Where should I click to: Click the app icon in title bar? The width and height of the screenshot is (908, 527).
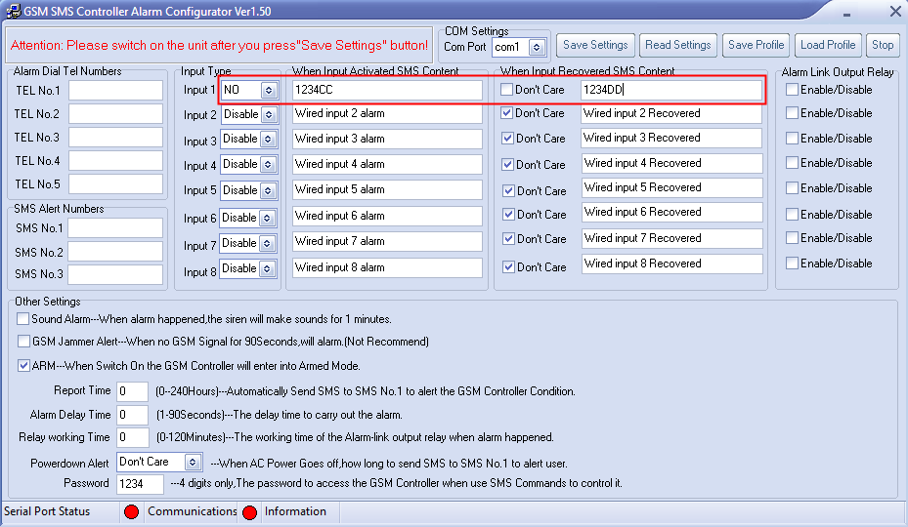tap(14, 12)
